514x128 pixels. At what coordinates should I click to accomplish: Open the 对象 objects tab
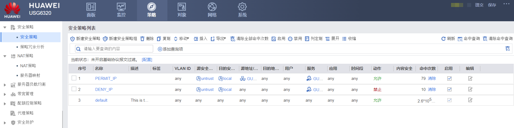pyautogui.click(x=182, y=10)
